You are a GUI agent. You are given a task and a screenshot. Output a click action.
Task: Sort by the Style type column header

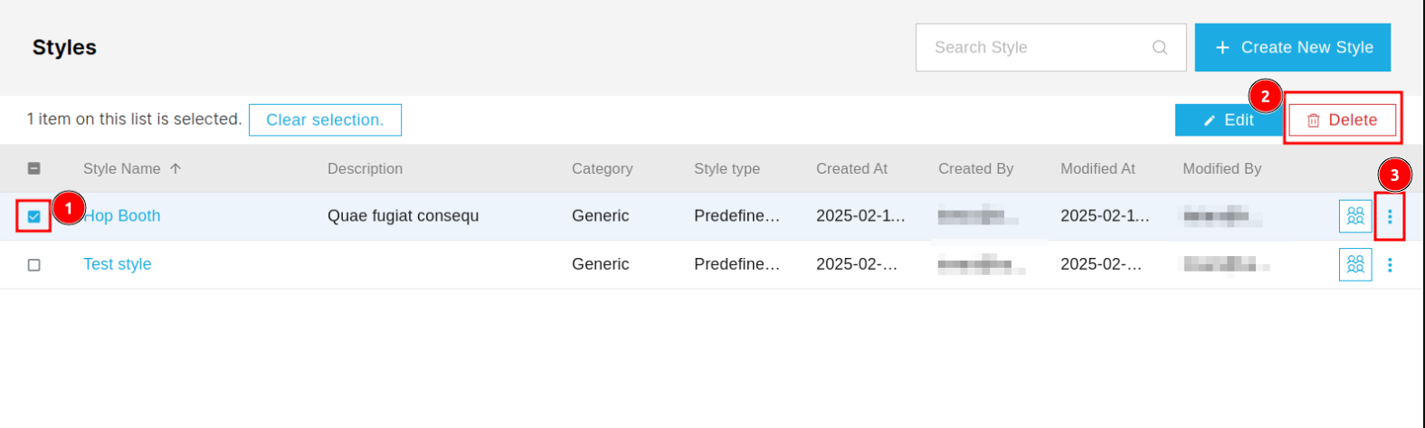point(727,168)
